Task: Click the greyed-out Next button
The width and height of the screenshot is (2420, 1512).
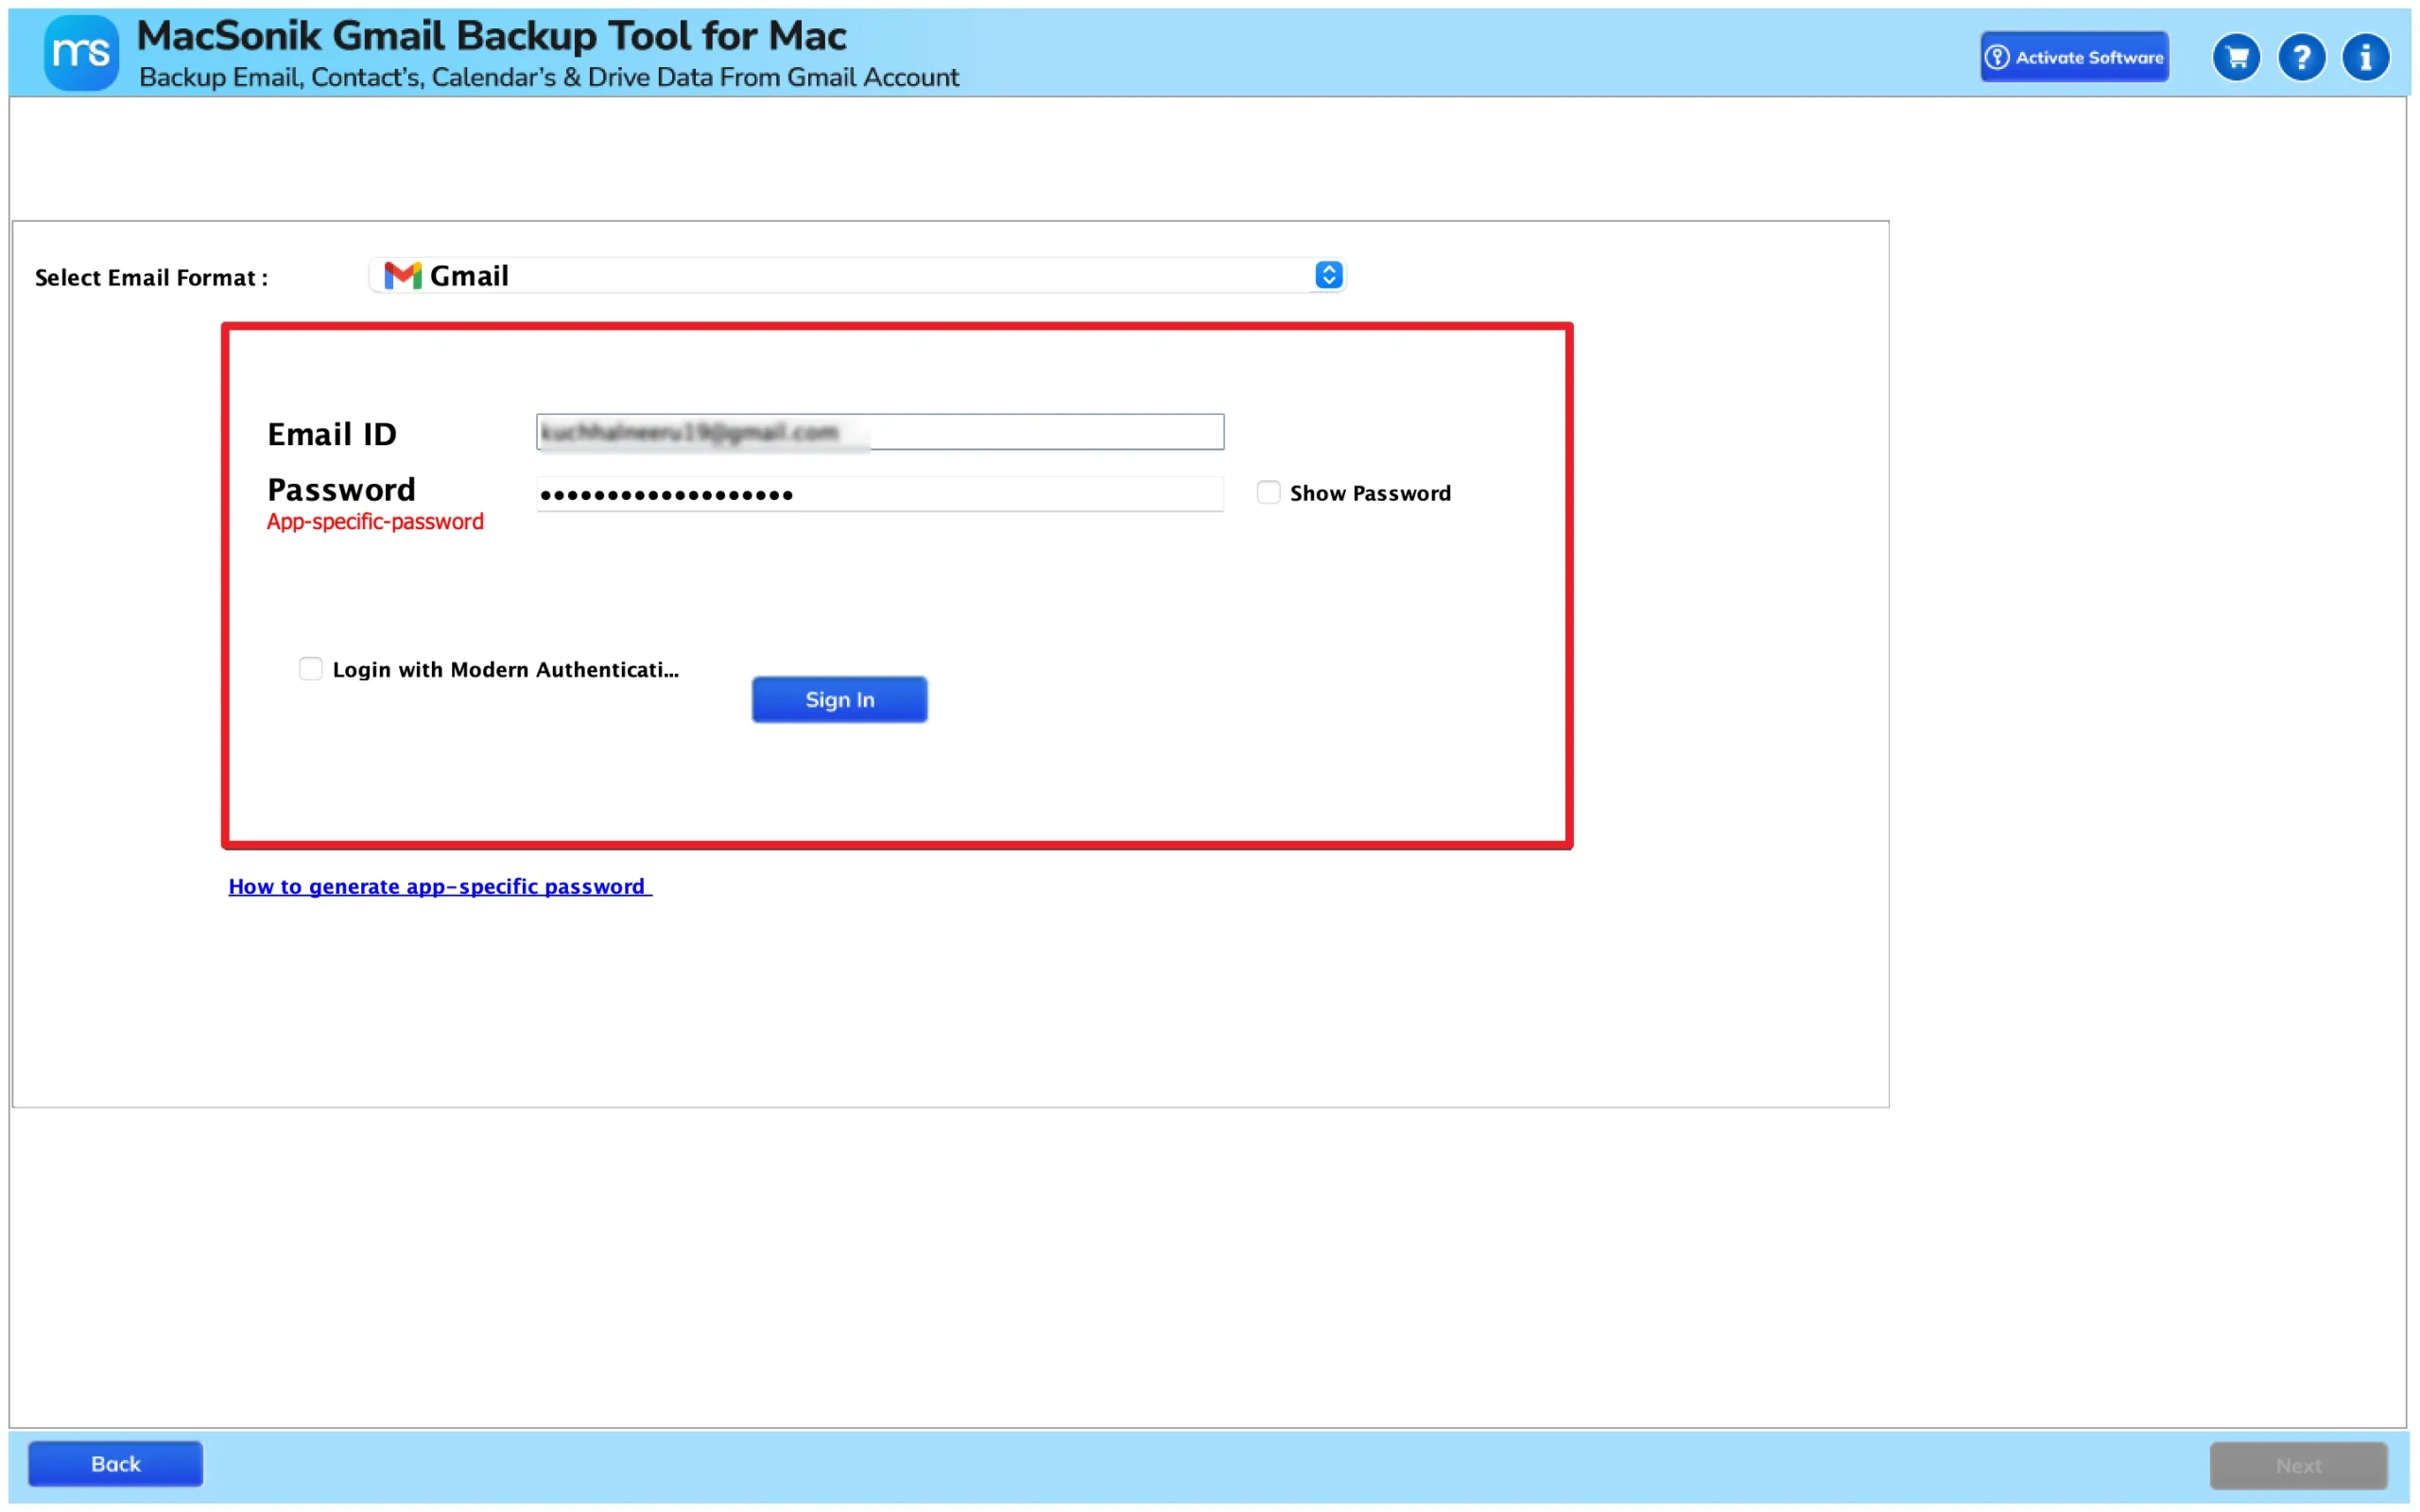Action: tap(2298, 1465)
